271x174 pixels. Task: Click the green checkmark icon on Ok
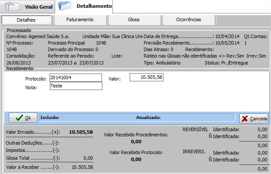(x=19, y=118)
